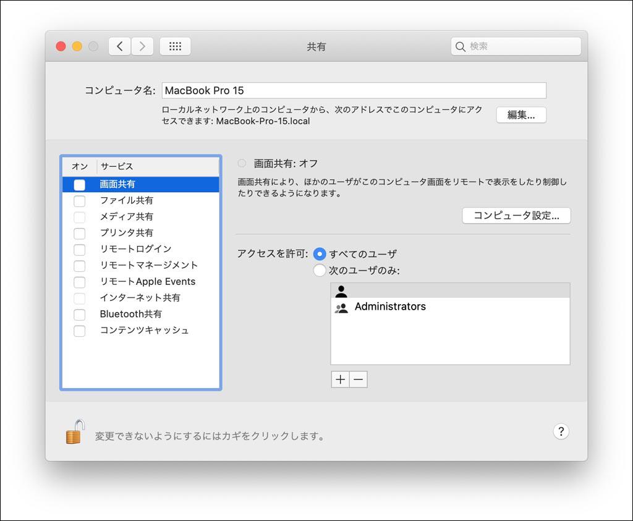
Task: Select リモートログイン service row
Action: point(140,249)
